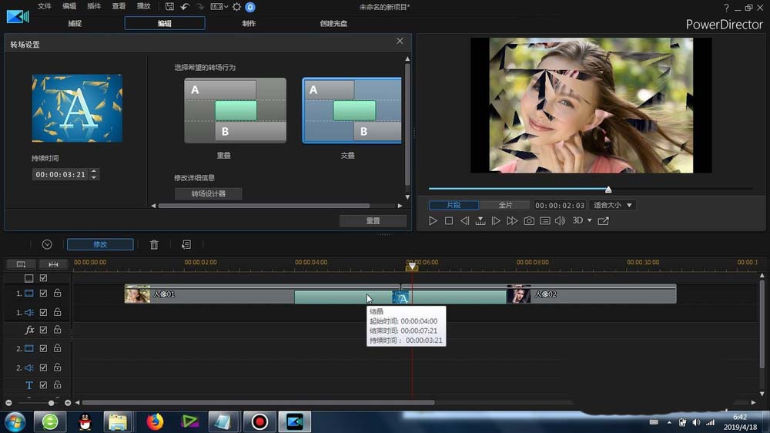Switch to the 创建光盘 tab
Viewport: 770px width, 433px height.
pyautogui.click(x=333, y=23)
